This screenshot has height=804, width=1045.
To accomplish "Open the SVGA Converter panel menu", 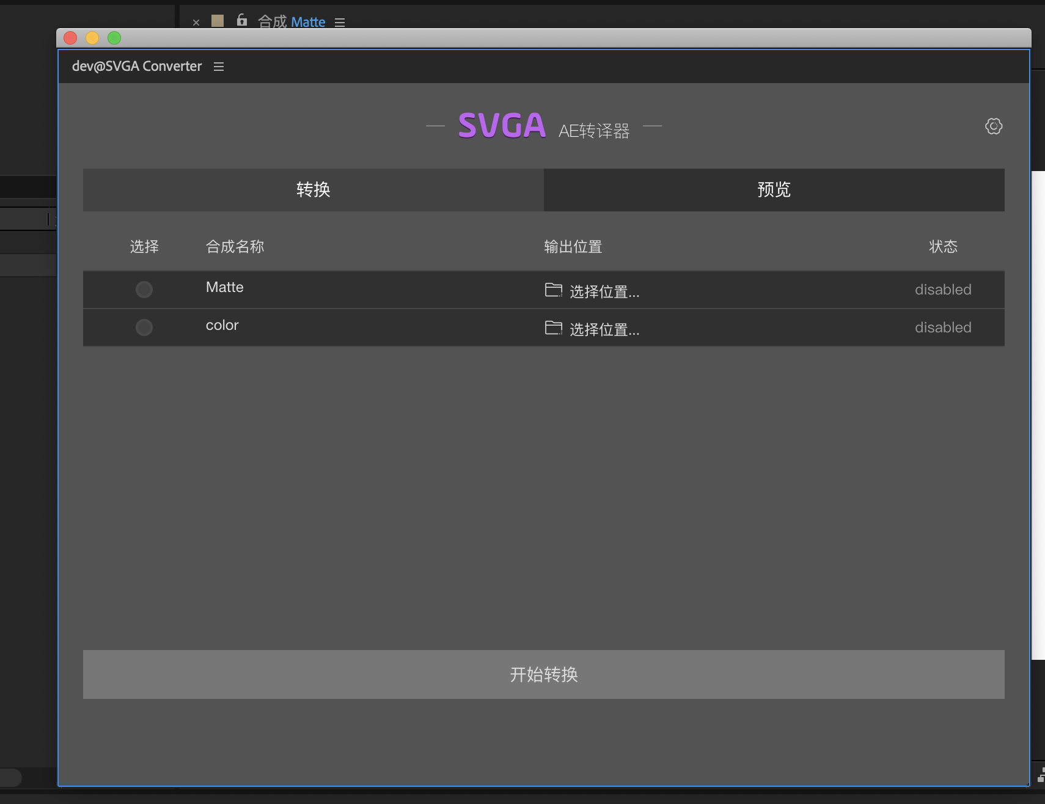I will pos(219,67).
